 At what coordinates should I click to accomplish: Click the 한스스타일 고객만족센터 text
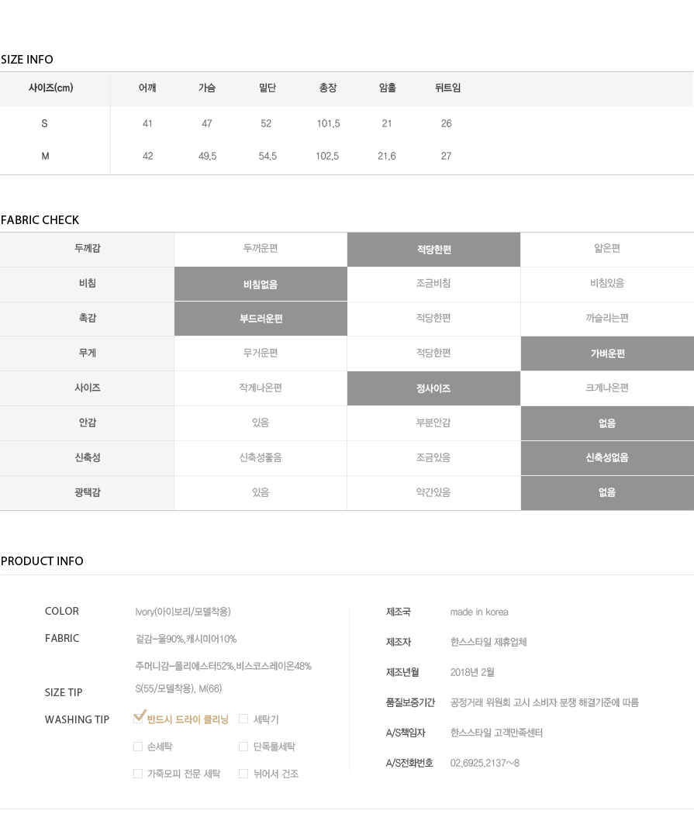pyautogui.click(x=496, y=733)
